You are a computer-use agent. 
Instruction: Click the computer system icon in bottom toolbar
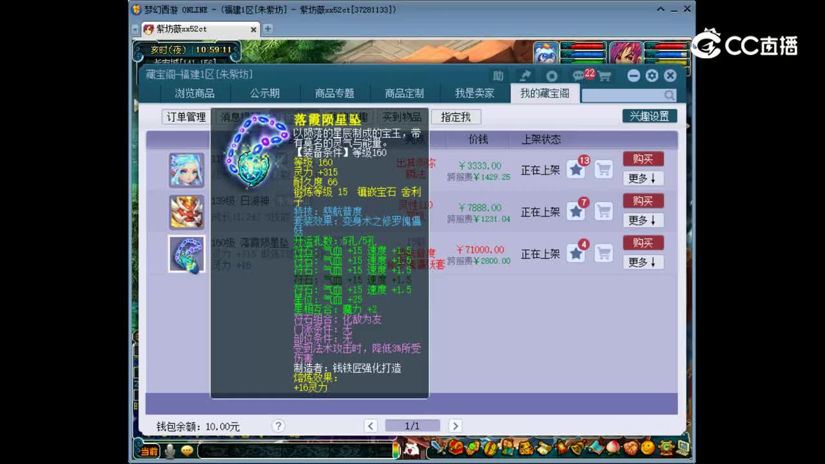point(683,447)
